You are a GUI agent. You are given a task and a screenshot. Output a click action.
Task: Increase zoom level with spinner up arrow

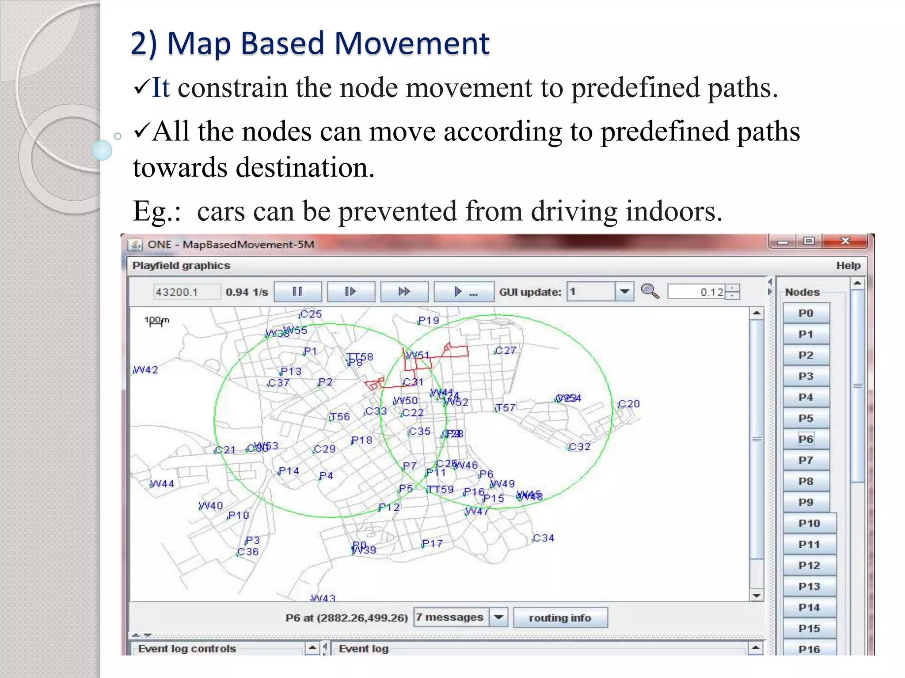click(x=732, y=288)
